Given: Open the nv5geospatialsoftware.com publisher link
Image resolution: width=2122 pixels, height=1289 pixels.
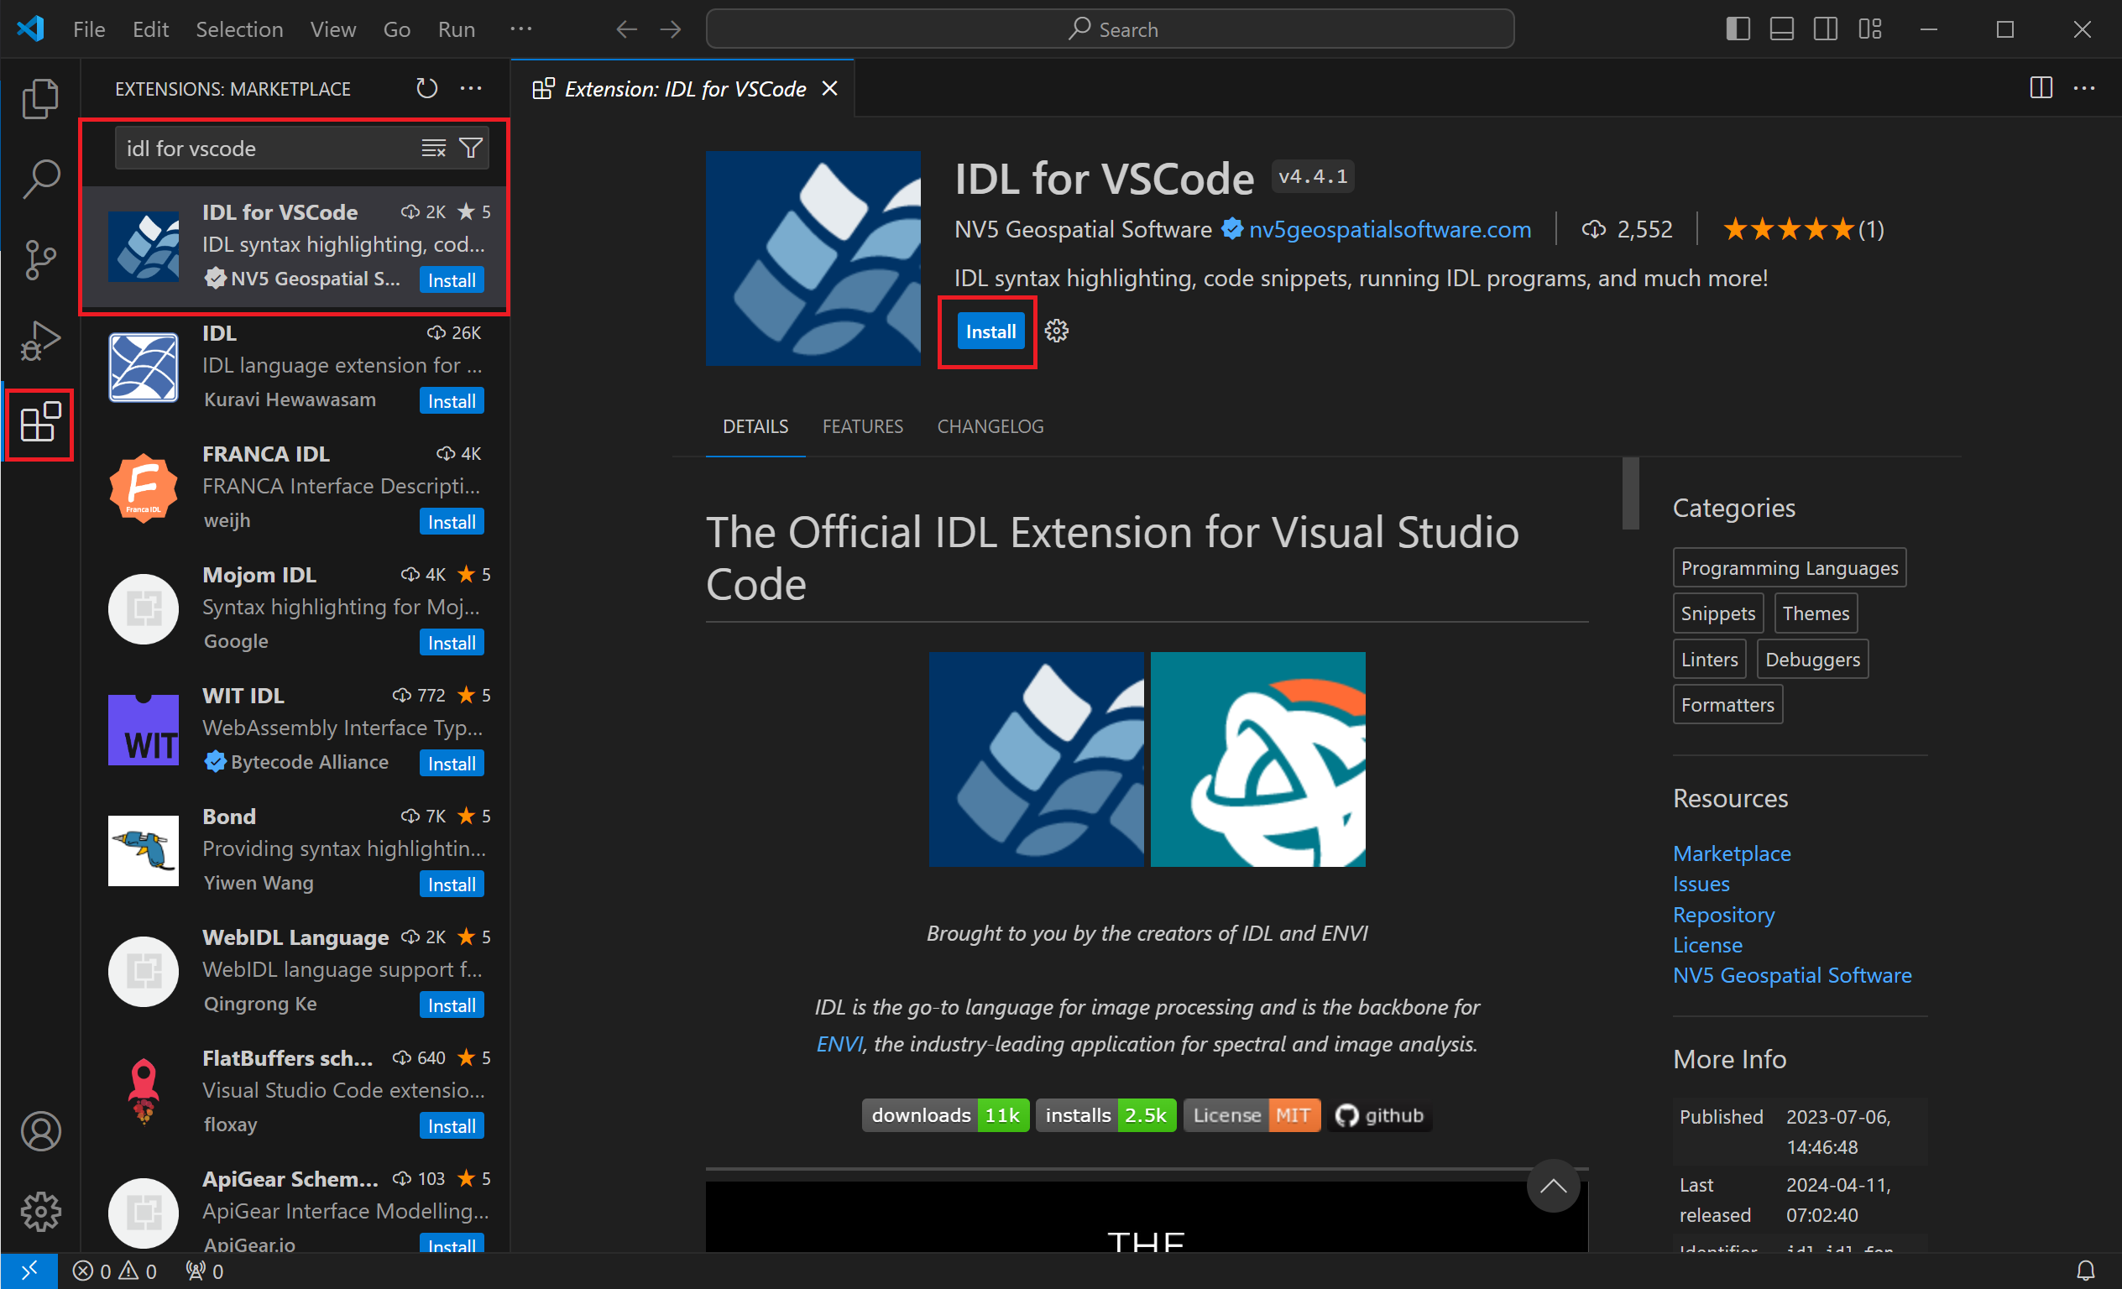Looking at the screenshot, I should coord(1389,229).
